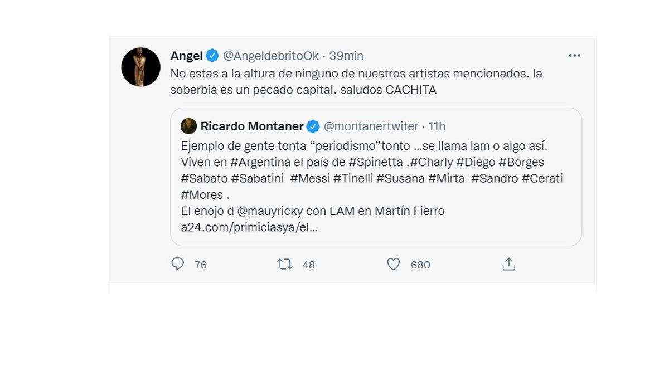Image resolution: width=669 pixels, height=376 pixels.
Task: Open the #Spinetta hashtag
Action: click(x=374, y=163)
